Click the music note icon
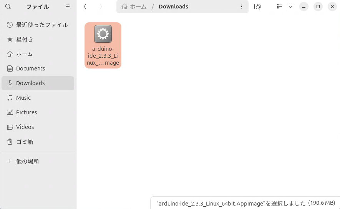 pos(10,98)
